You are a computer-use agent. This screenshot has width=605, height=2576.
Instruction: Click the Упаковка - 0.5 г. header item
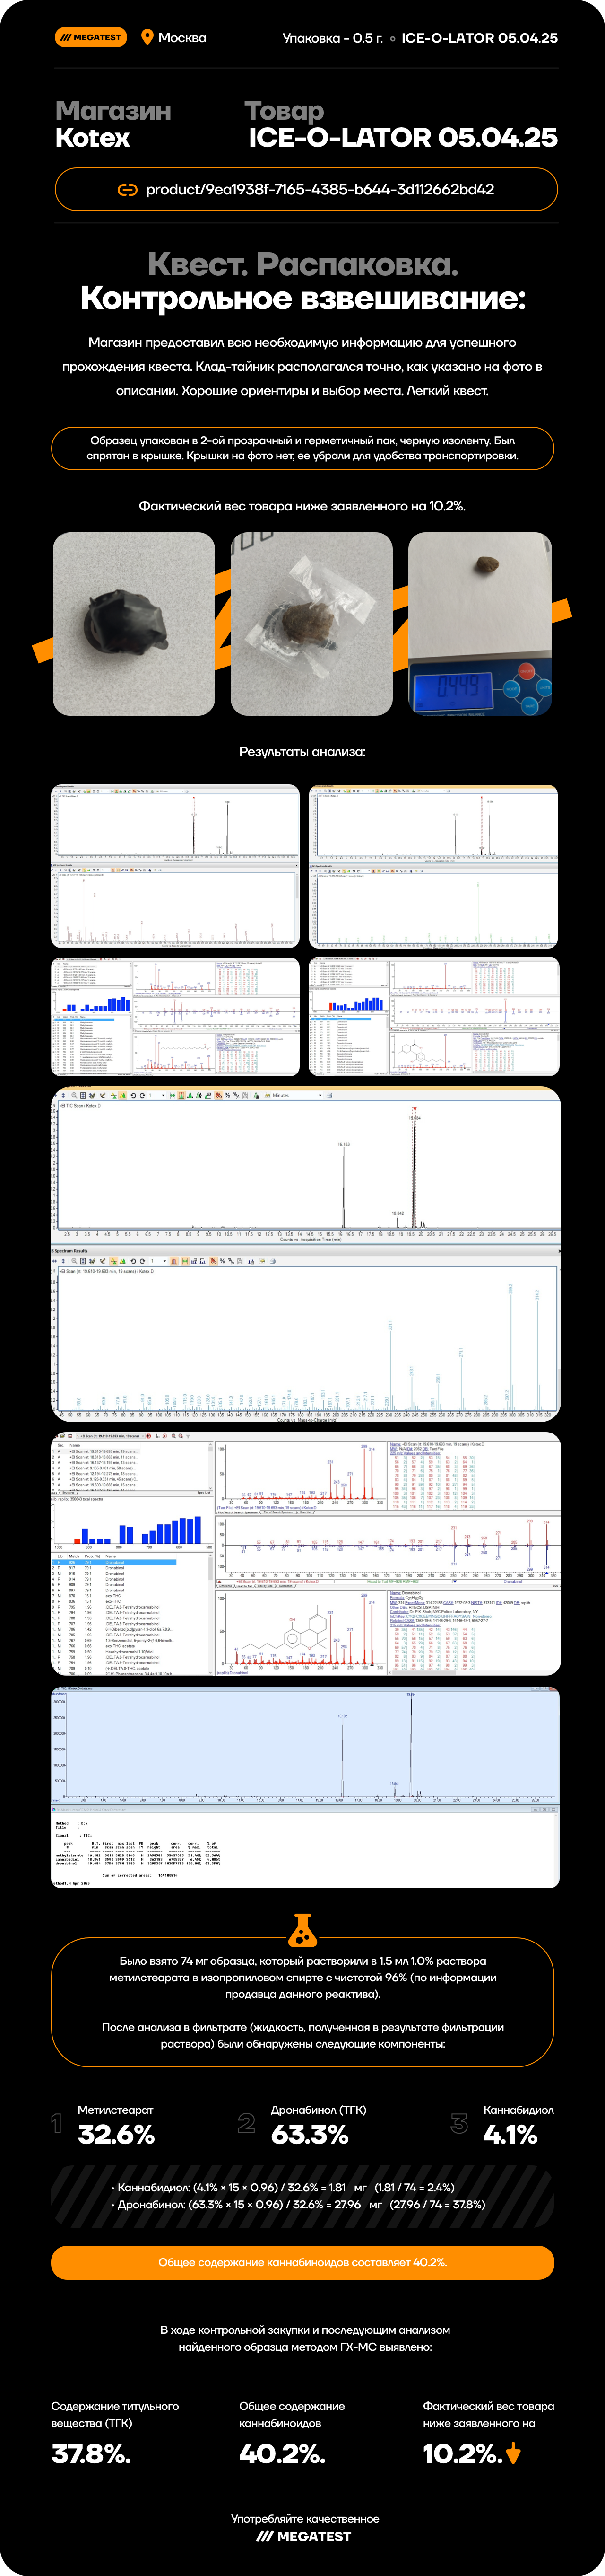(x=332, y=38)
